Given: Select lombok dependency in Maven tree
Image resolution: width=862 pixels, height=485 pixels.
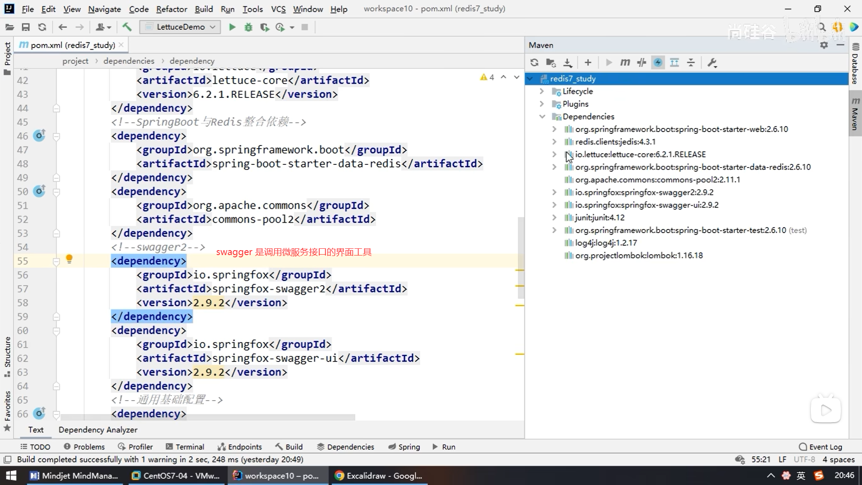Looking at the screenshot, I should click(639, 256).
